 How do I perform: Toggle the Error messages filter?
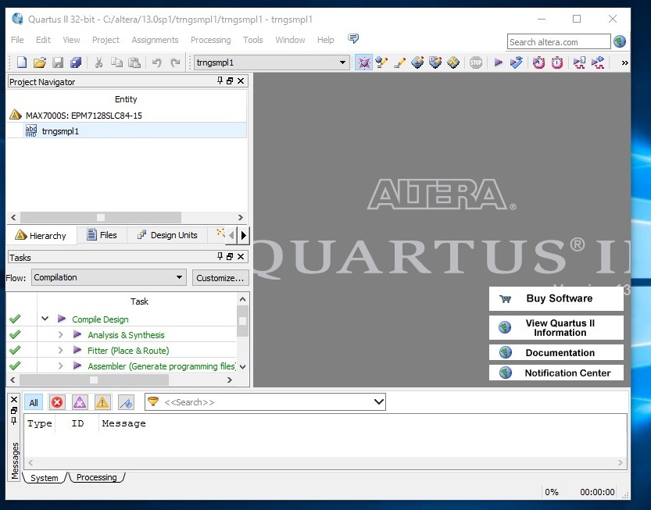pos(57,402)
